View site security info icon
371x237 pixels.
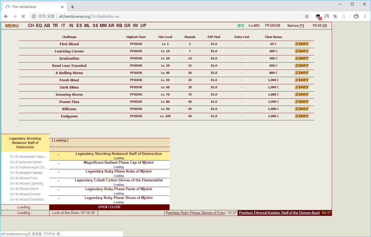[x=34, y=16]
